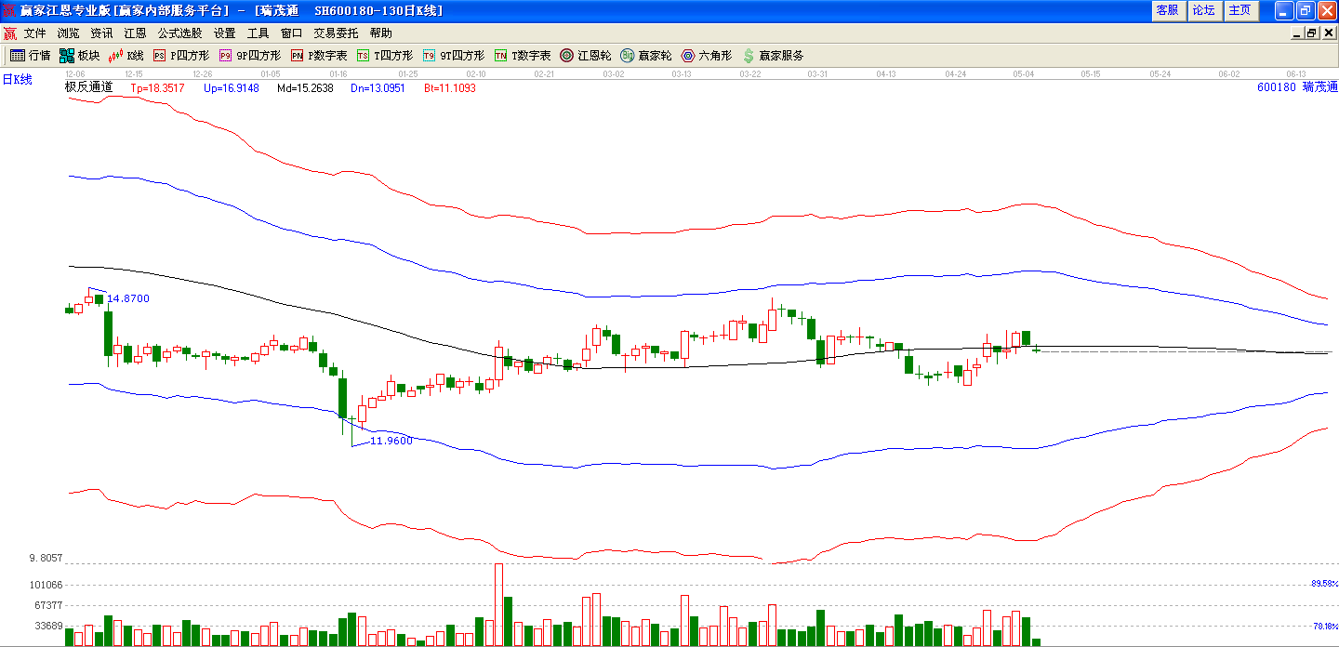Open the 工具 menu
This screenshot has height=647, width=1339.
click(x=258, y=33)
